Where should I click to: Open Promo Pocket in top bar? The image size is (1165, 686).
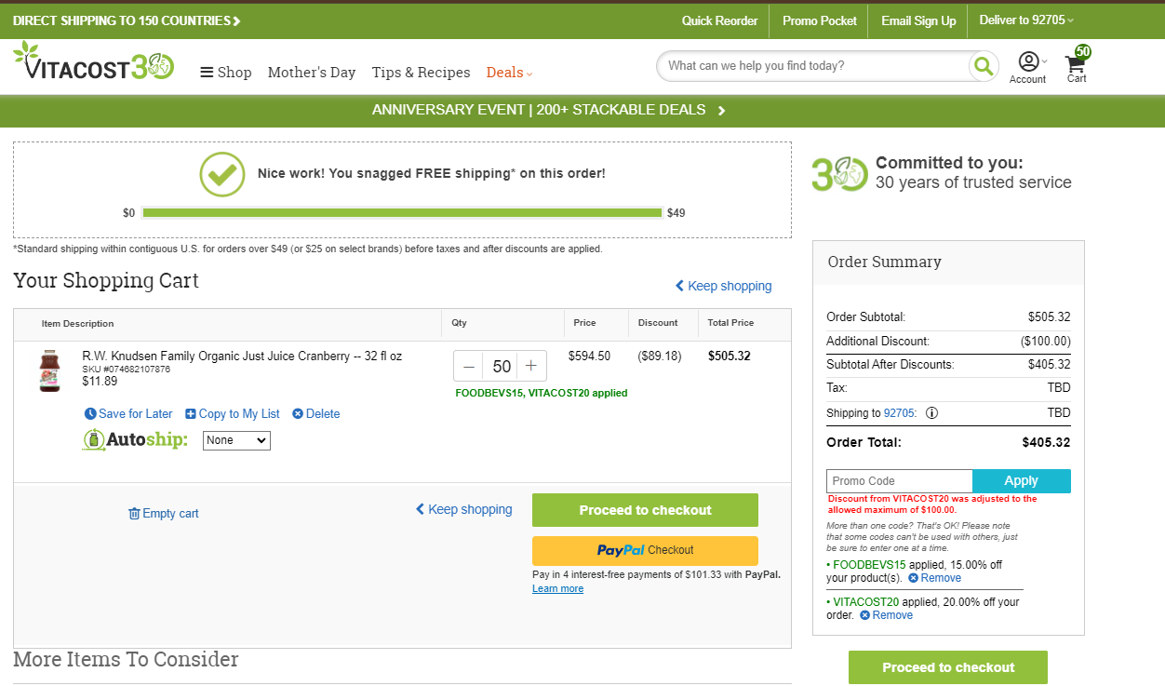tap(820, 20)
